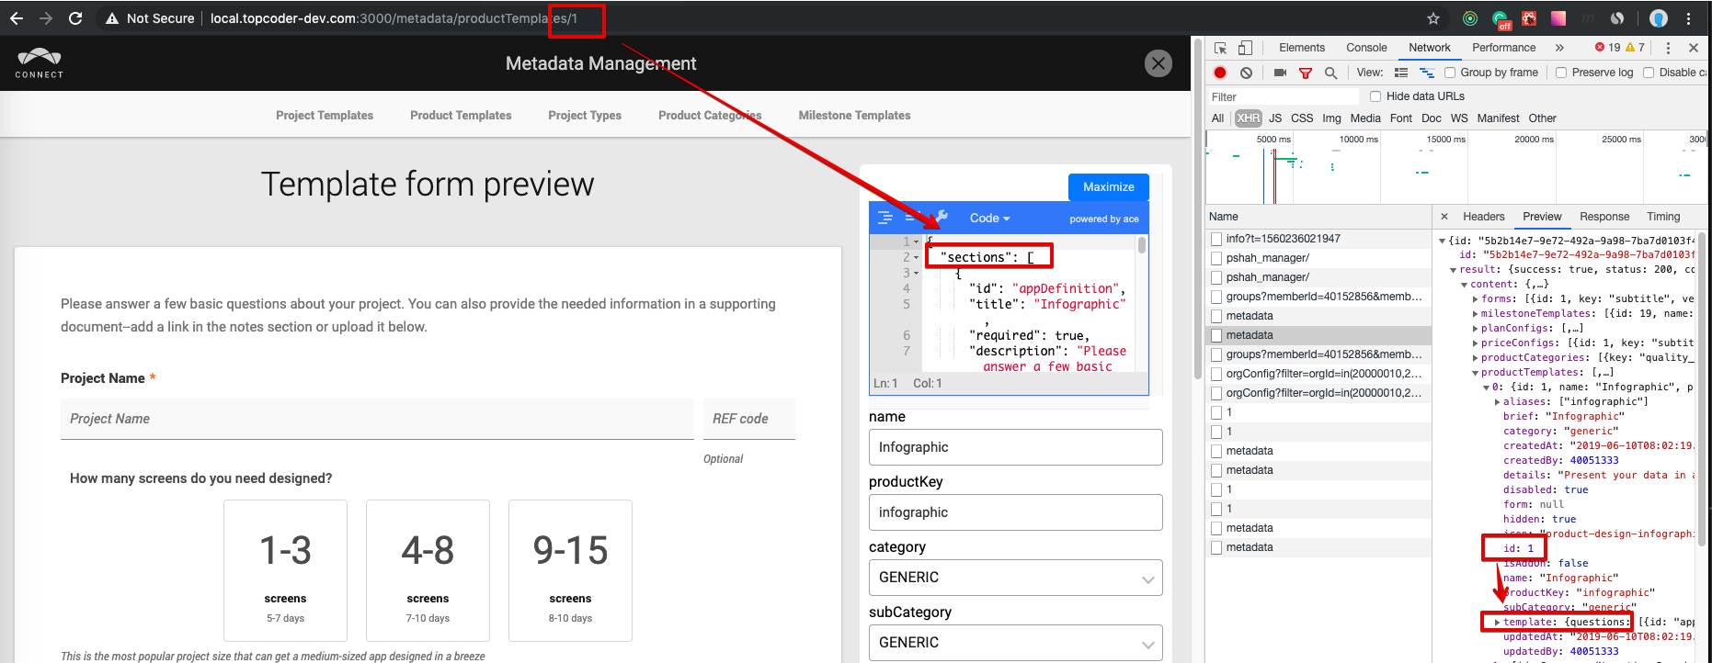The height and width of the screenshot is (663, 1712).
Task: Switch to the Elements panel
Action: [x=1302, y=48]
